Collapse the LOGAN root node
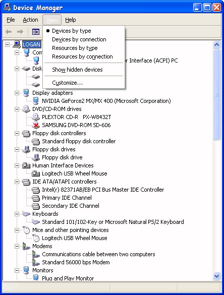Screen dimensions: 224x295 click(8, 44)
